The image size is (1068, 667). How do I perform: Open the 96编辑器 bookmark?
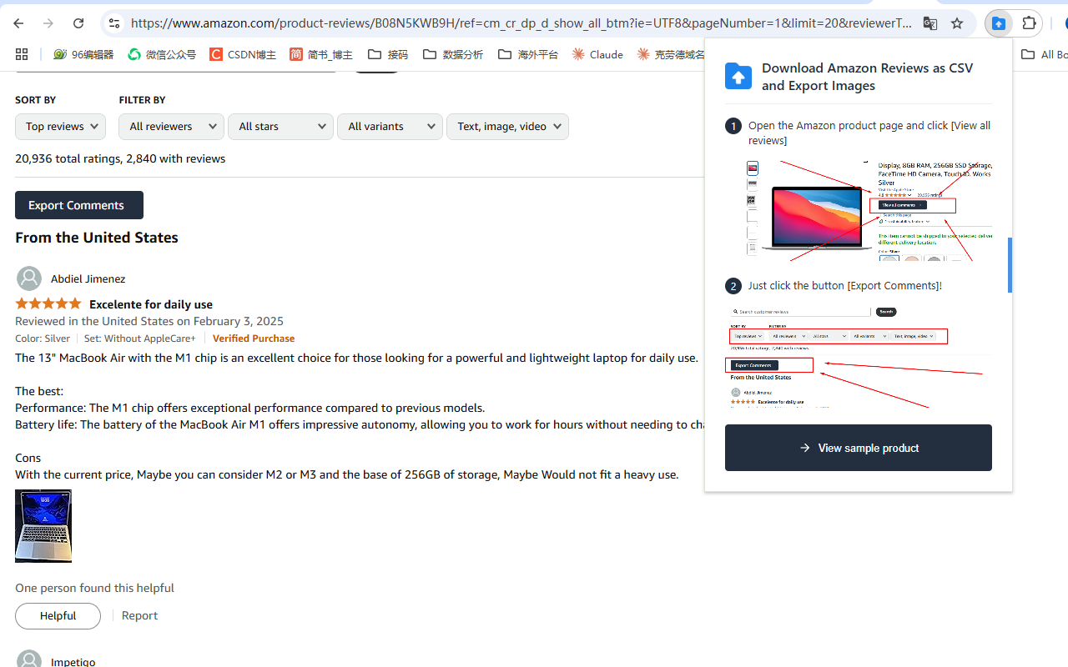tap(83, 54)
